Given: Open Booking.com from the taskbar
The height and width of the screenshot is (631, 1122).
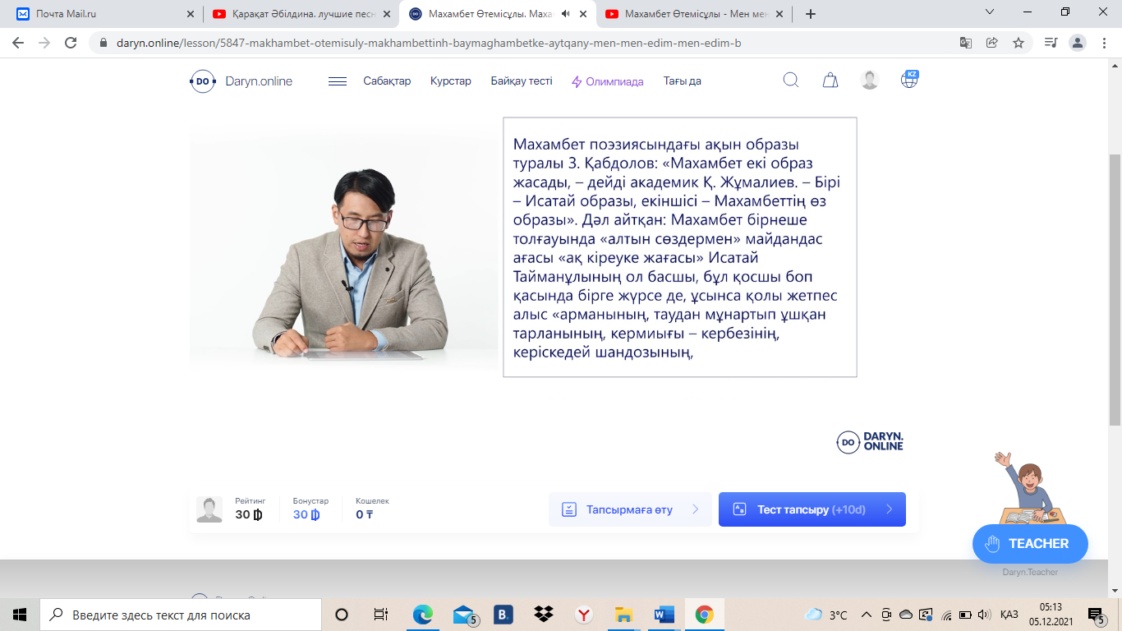Looking at the screenshot, I should click(503, 615).
